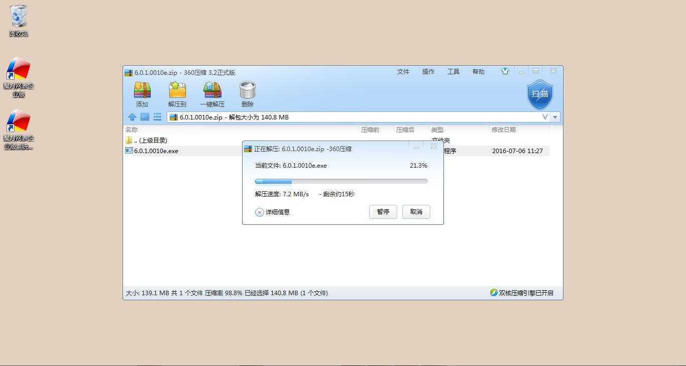Close the extraction progress dialog

click(434, 147)
